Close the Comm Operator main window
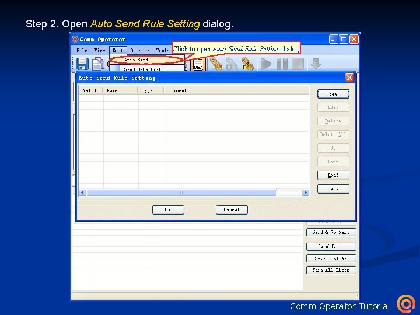The height and width of the screenshot is (315, 420). click(x=354, y=40)
